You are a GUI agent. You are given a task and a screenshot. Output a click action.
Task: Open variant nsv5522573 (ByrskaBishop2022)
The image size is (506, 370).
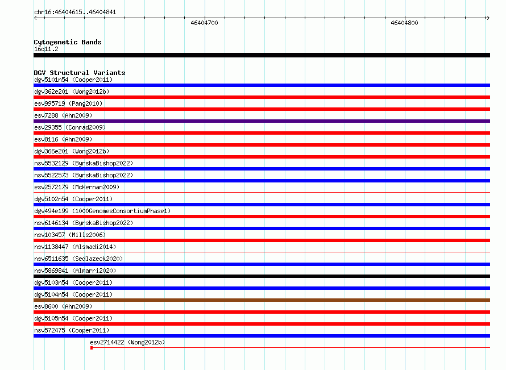coord(84,175)
